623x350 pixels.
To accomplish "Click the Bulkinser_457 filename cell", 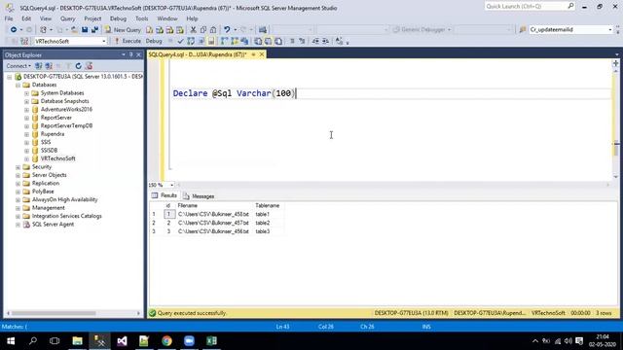I will [214, 223].
